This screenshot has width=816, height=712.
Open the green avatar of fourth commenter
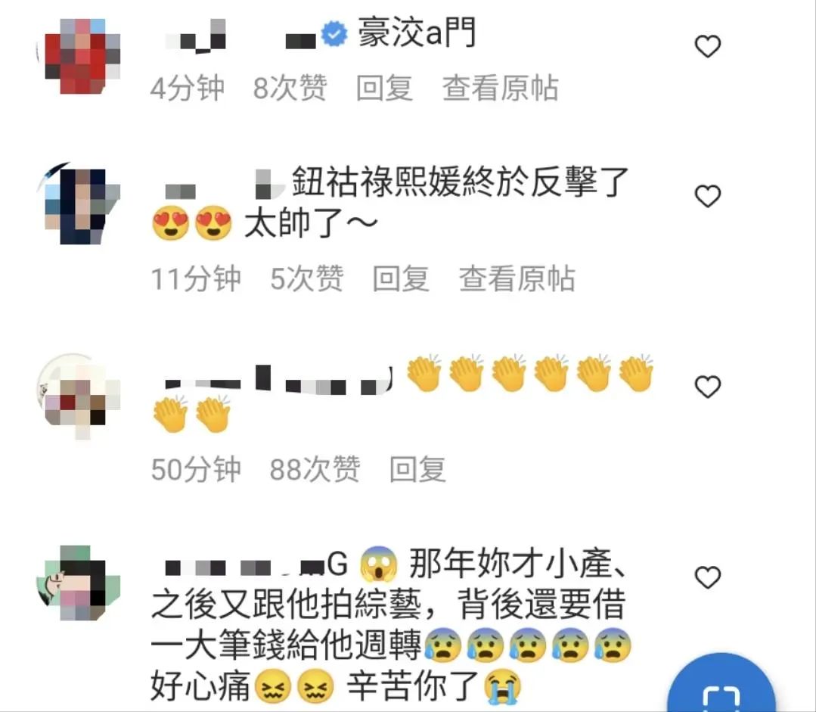point(78,583)
